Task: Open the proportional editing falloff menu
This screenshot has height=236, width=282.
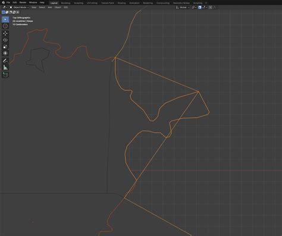Action: pyautogui.click(x=215, y=7)
